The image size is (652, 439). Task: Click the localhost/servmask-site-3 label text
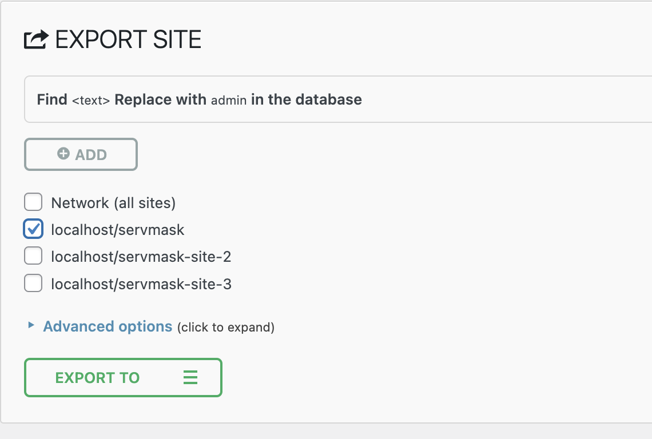(141, 284)
